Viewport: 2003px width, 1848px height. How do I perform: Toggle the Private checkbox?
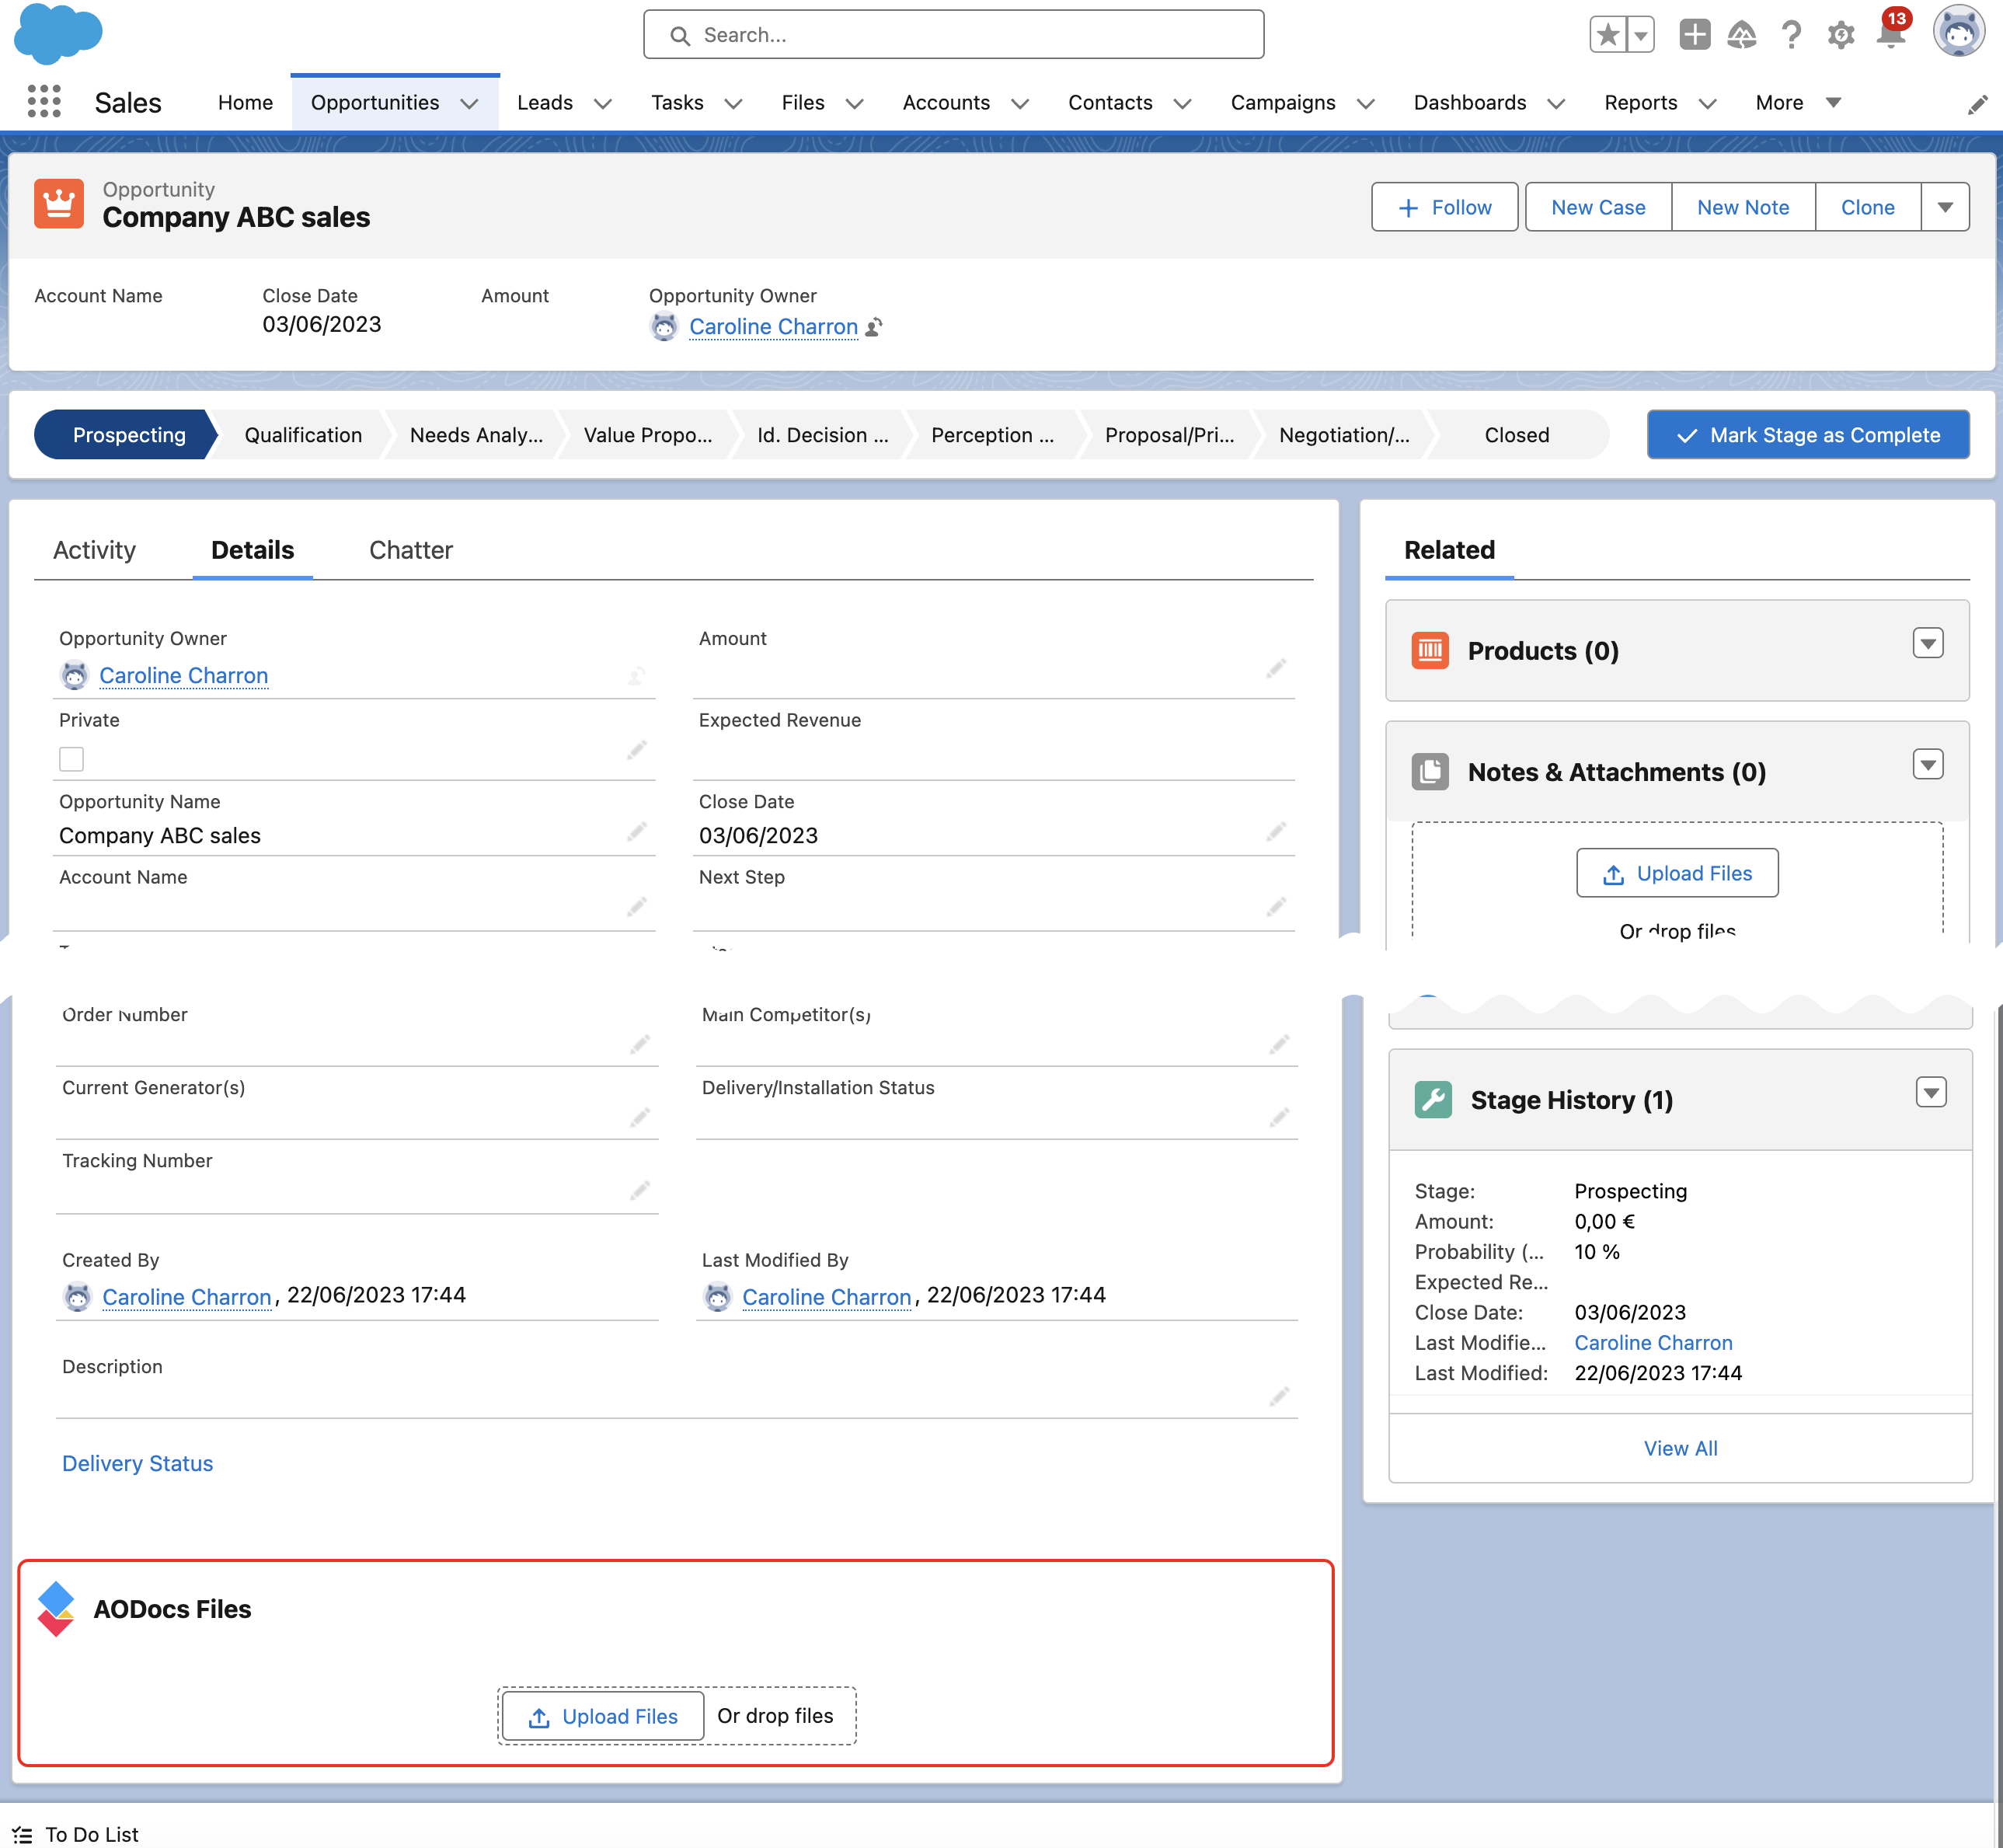point(72,759)
